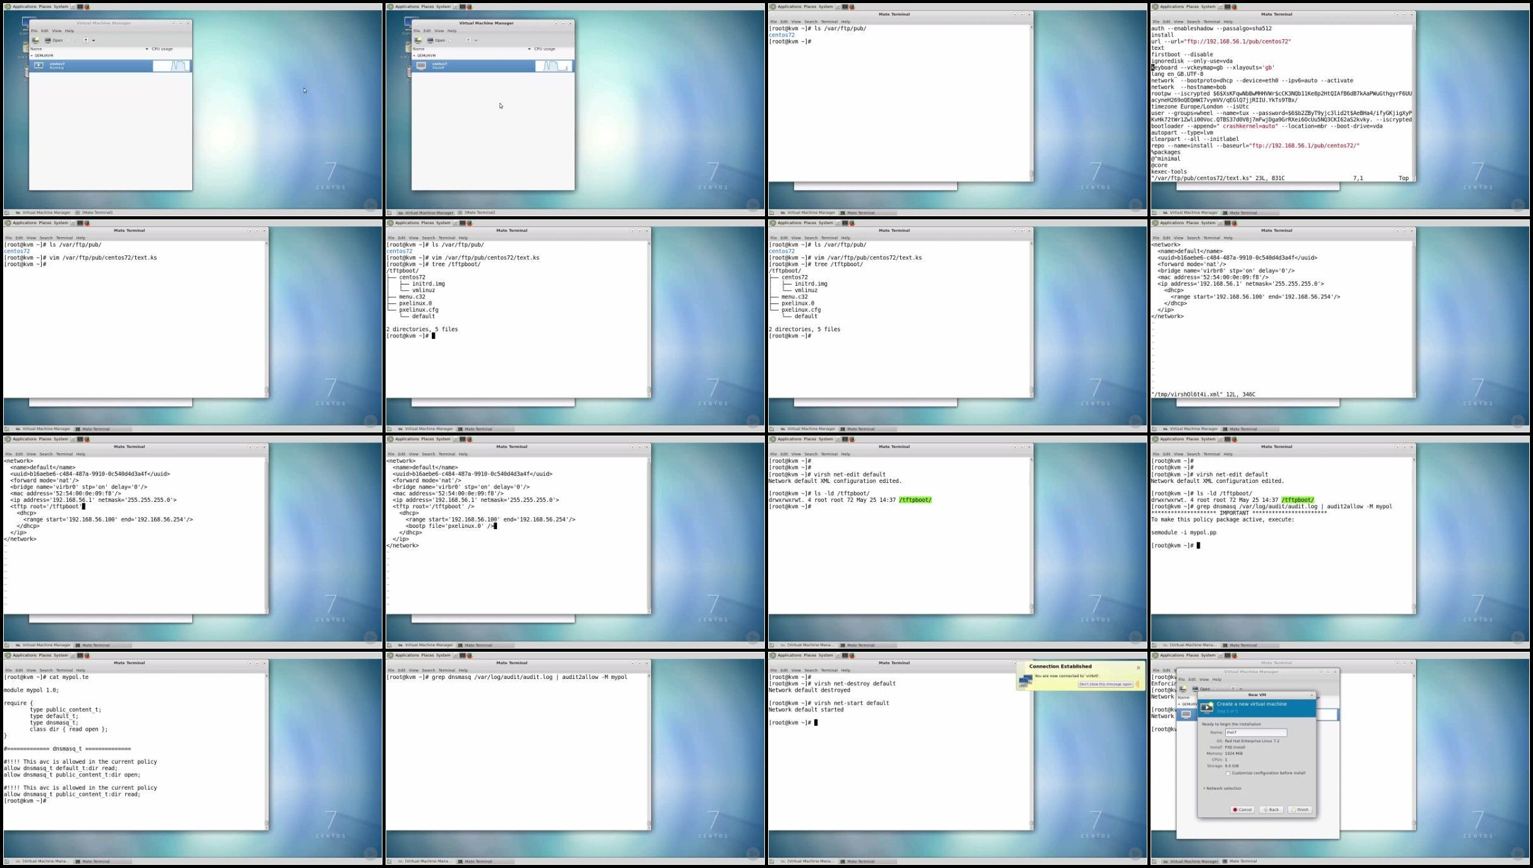Click the CPU usage graph of Shutoff centos7

pyautogui.click(x=554, y=66)
